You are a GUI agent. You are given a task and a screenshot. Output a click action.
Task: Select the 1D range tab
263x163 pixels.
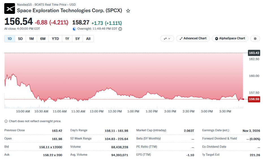tap(10, 39)
